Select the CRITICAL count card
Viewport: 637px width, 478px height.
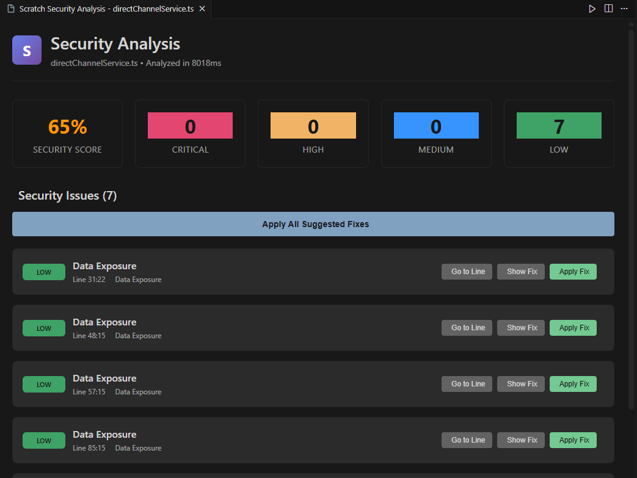[x=190, y=133]
